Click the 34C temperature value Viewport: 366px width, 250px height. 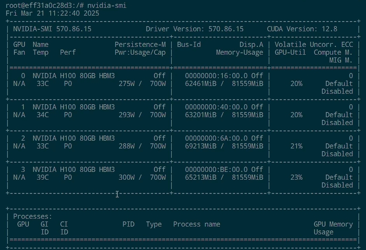(x=43, y=115)
